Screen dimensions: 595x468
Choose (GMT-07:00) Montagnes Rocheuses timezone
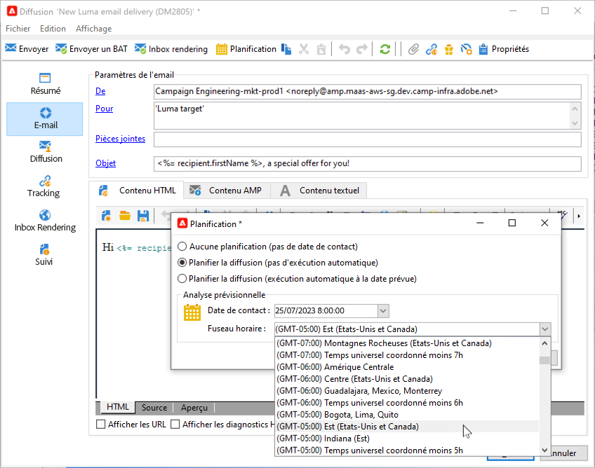coord(406,343)
